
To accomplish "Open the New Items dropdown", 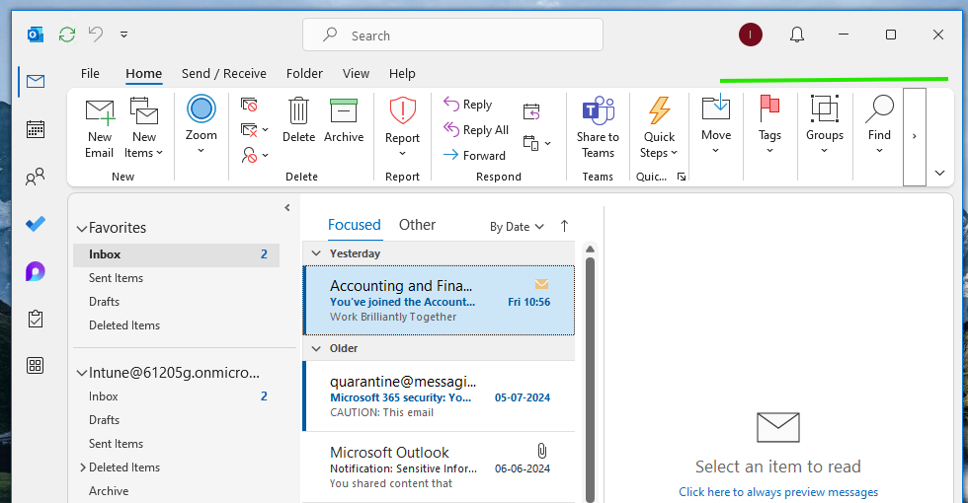I will coord(144,129).
